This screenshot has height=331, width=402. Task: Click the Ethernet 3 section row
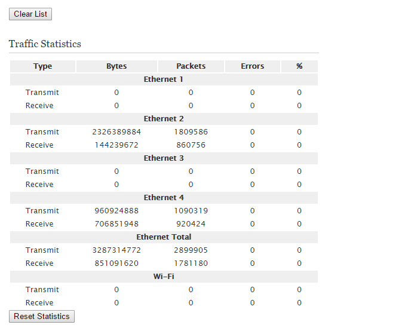(x=164, y=158)
